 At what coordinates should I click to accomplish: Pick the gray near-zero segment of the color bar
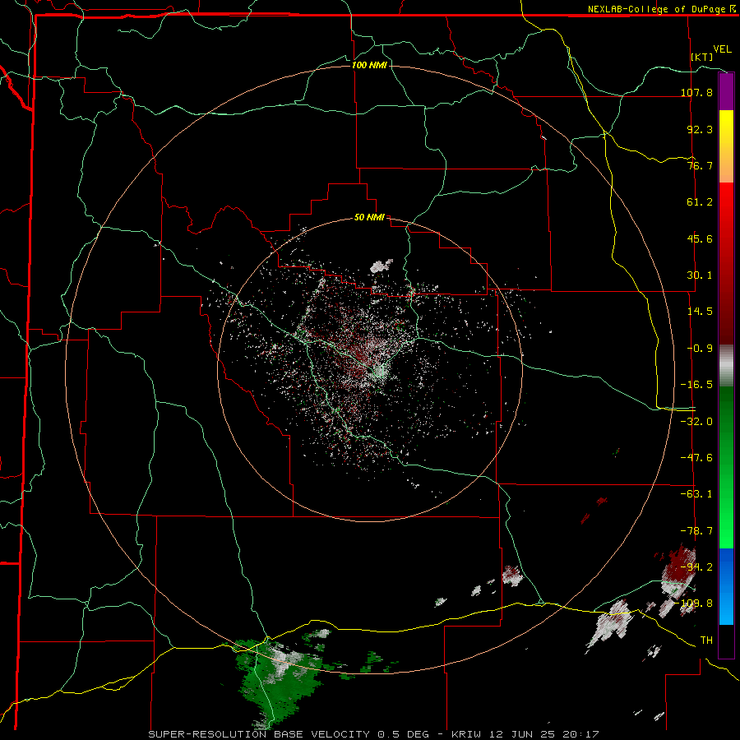726,366
